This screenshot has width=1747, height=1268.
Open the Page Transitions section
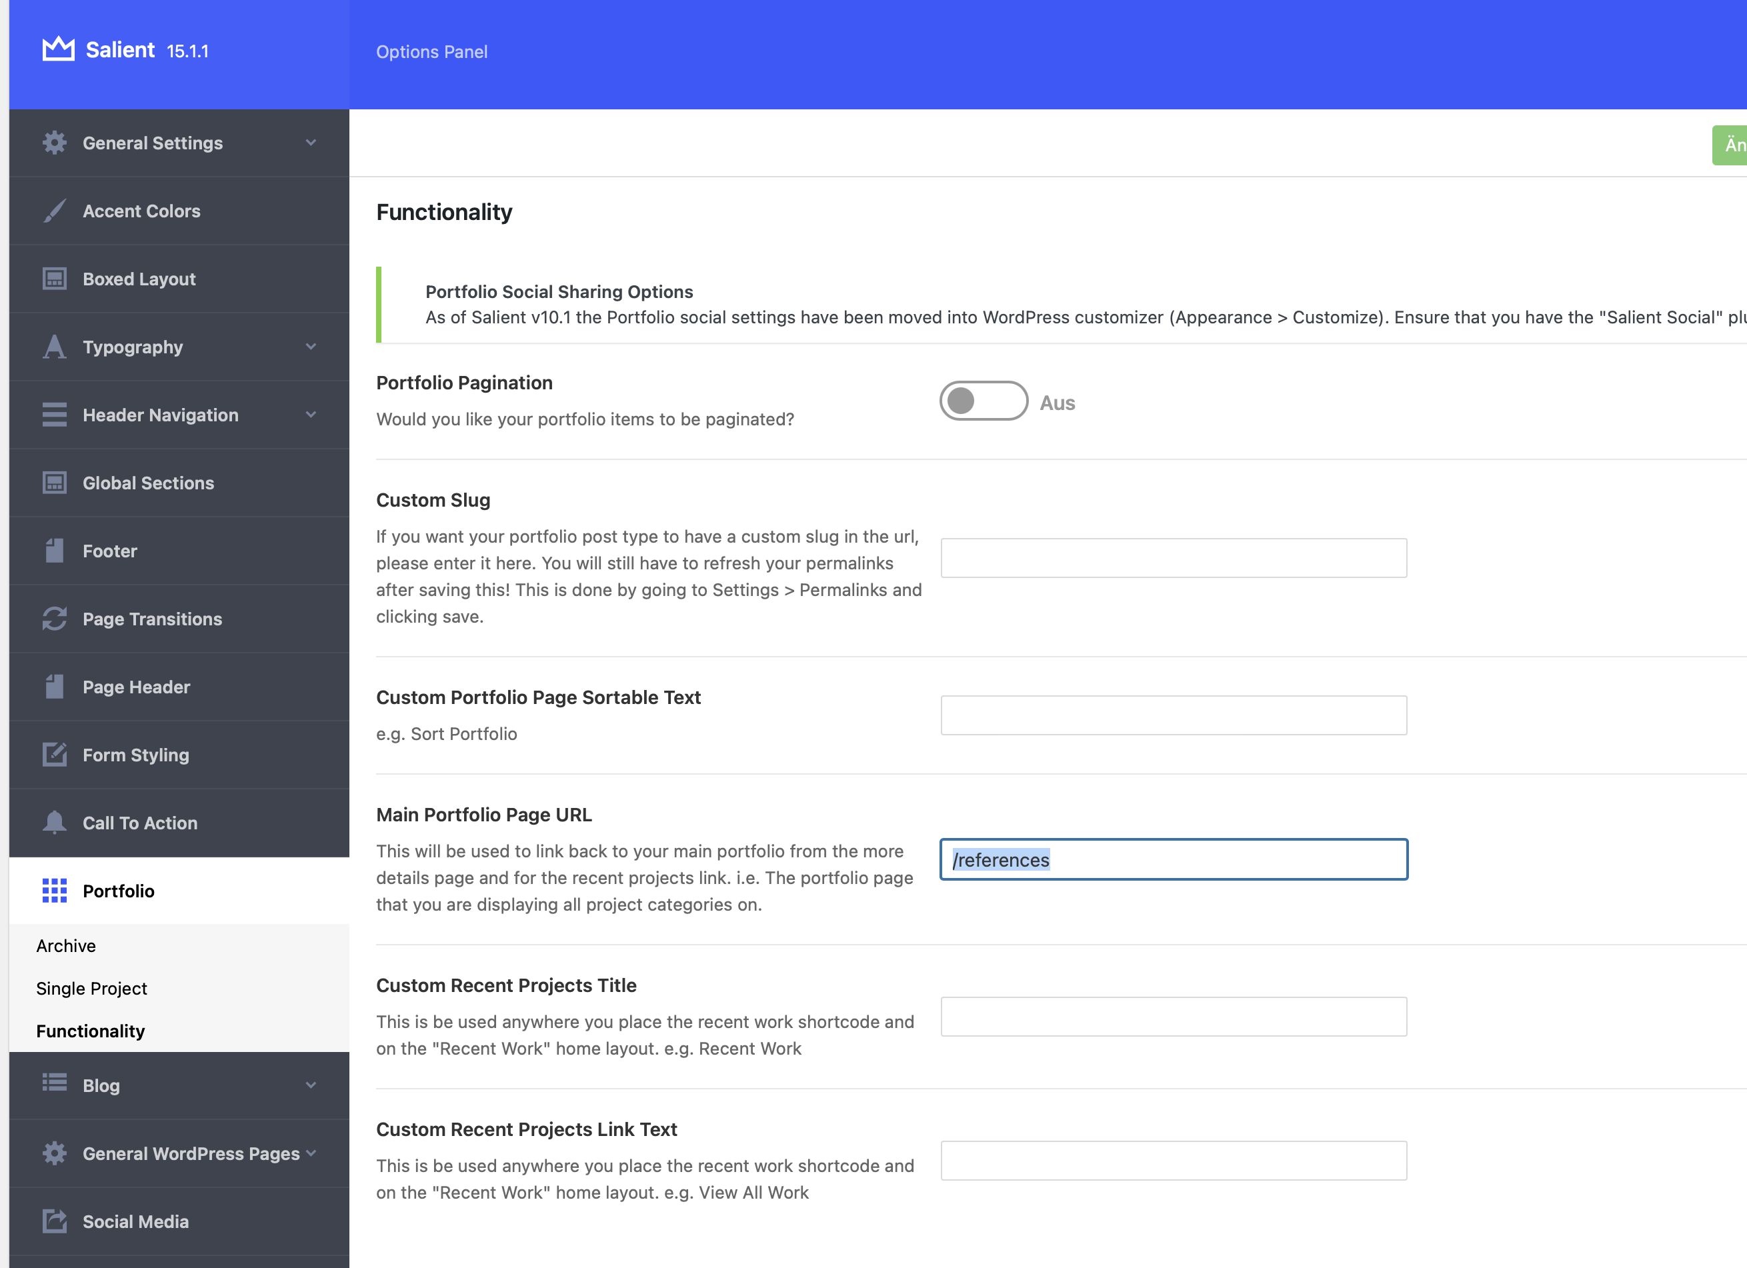pos(179,619)
